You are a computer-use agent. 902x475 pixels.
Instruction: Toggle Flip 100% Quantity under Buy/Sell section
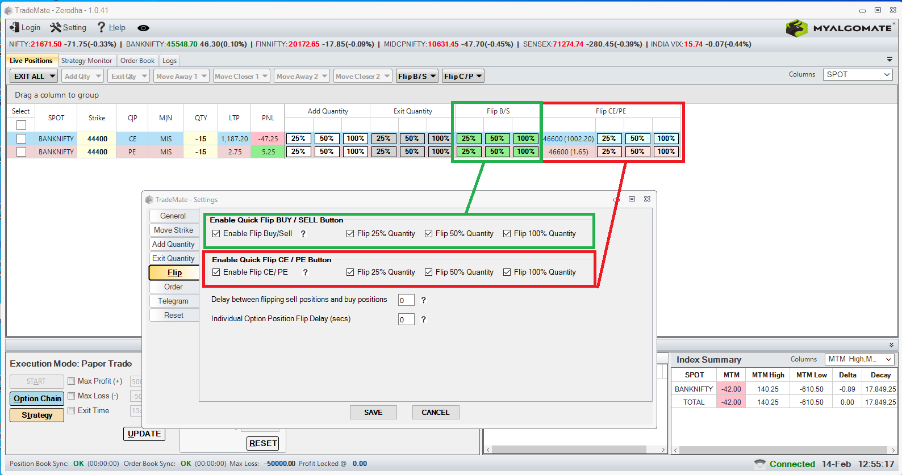[x=507, y=234]
